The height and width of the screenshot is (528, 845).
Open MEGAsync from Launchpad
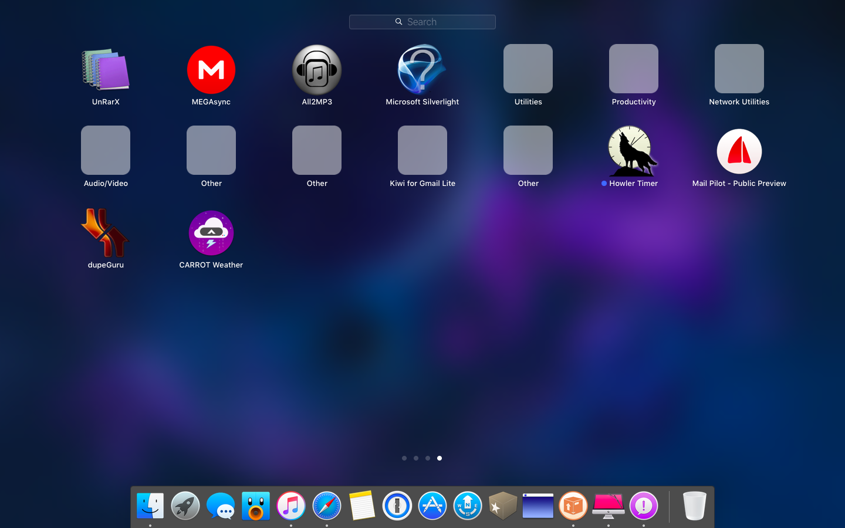tap(211, 69)
